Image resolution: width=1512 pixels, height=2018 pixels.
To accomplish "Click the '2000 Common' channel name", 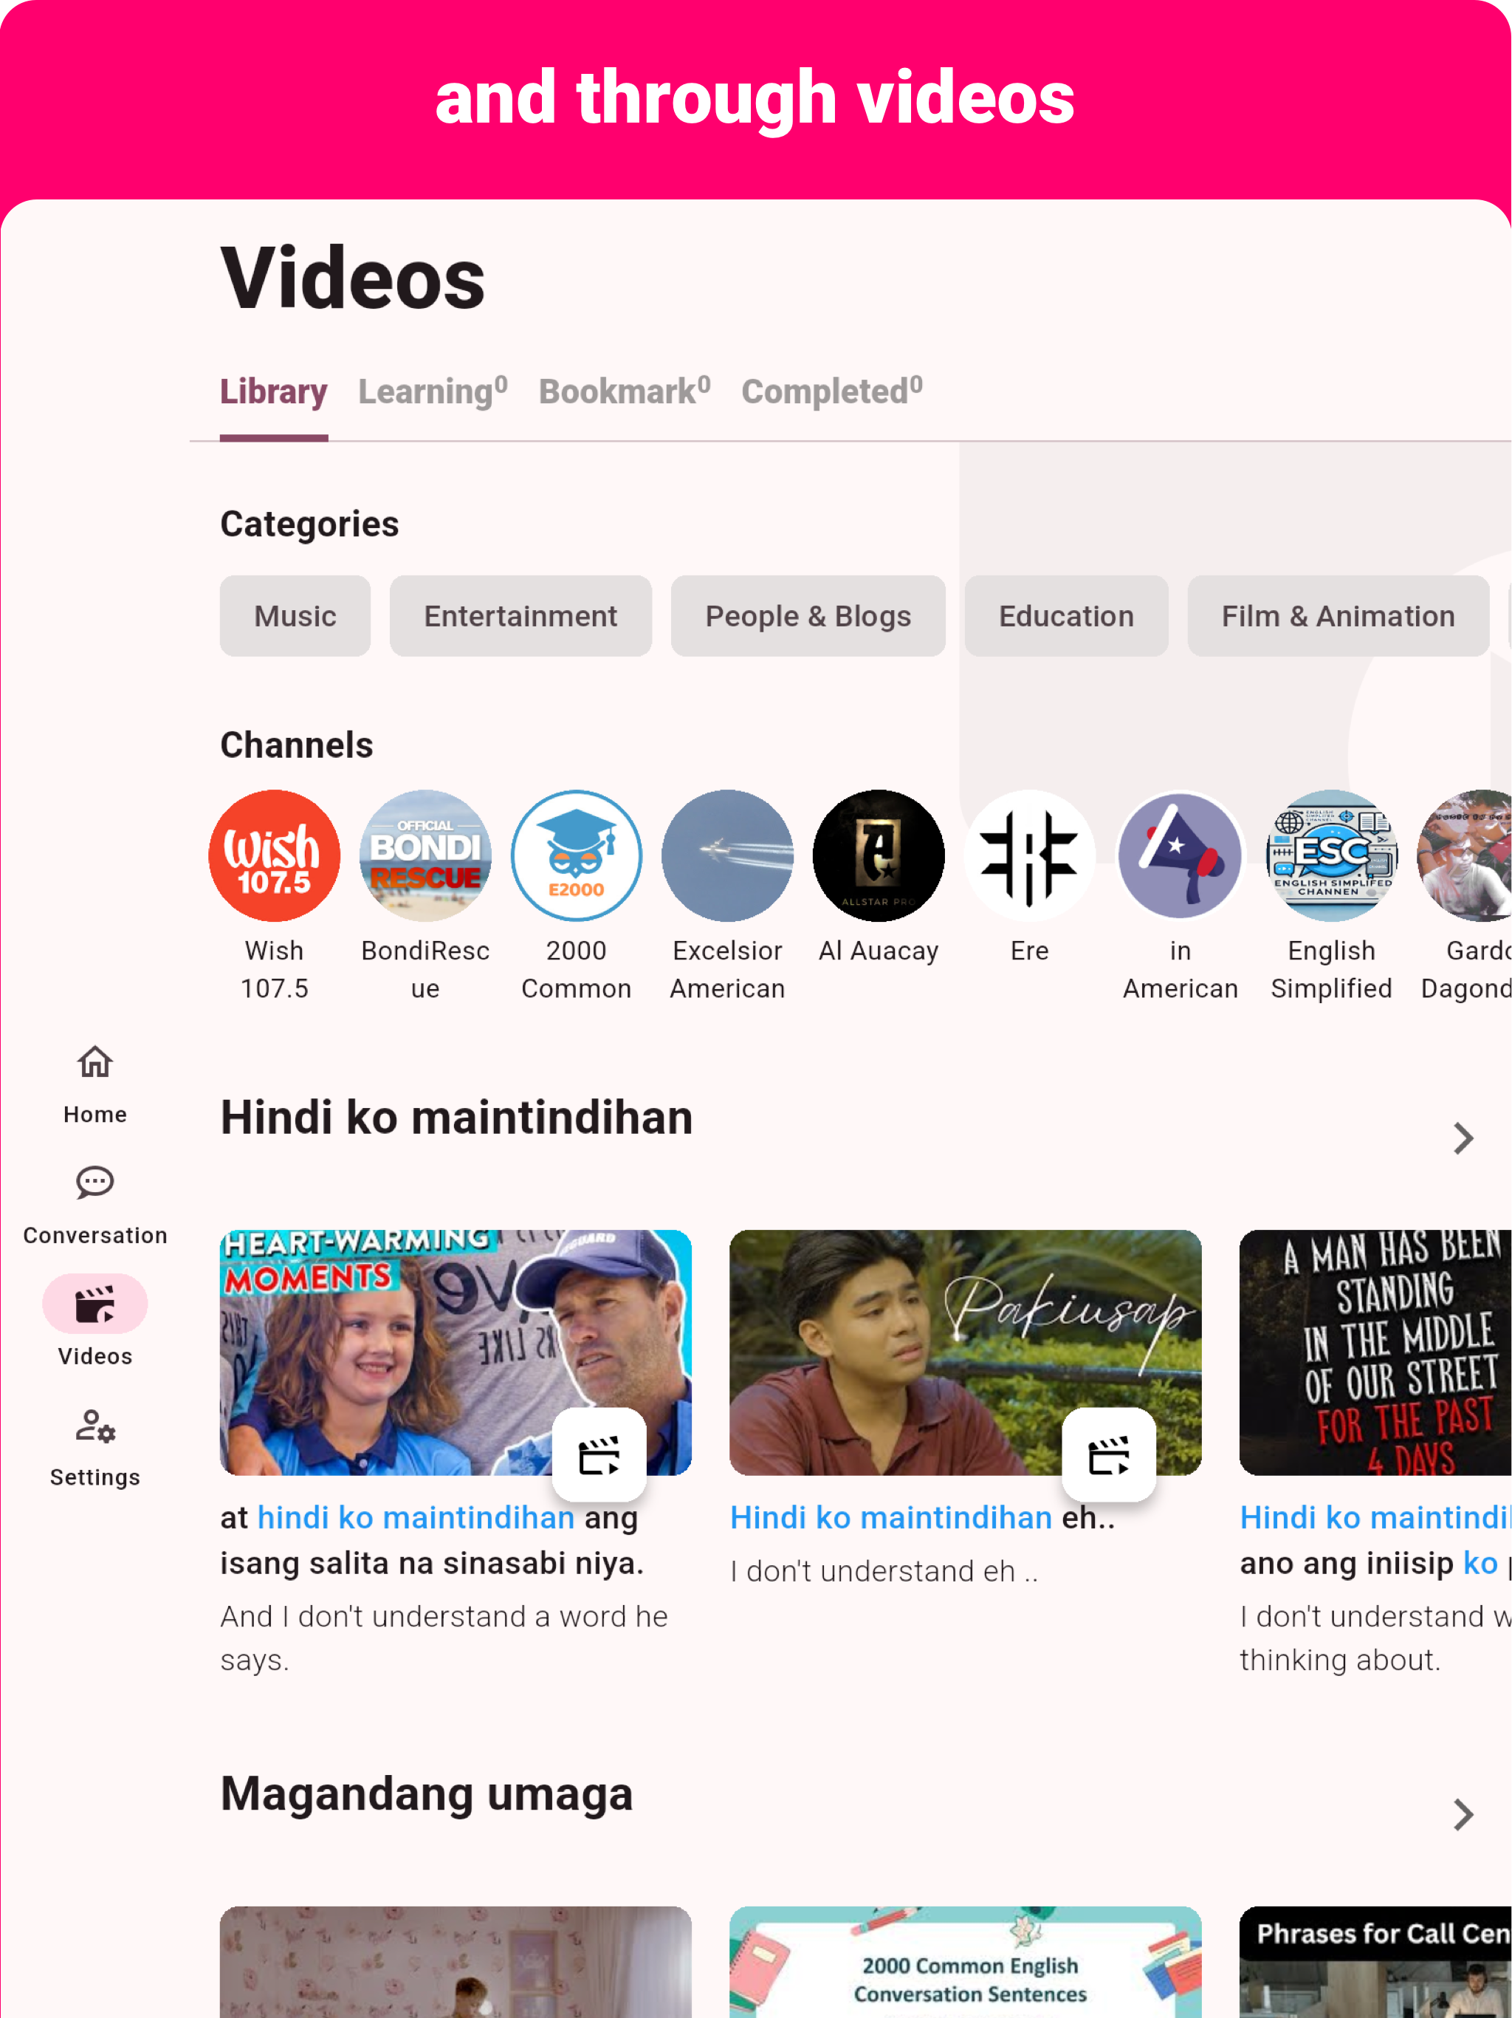I will tap(577, 969).
